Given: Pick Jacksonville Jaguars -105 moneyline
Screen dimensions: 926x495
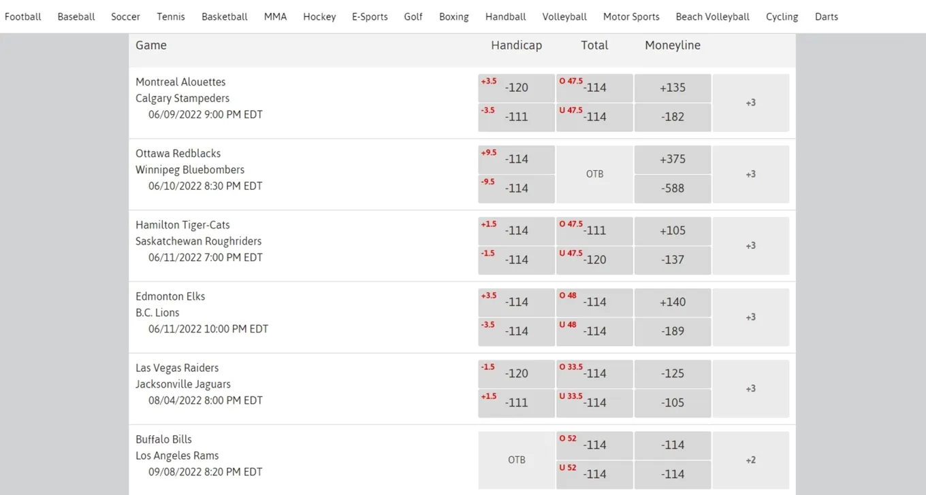Looking at the screenshot, I should point(673,403).
